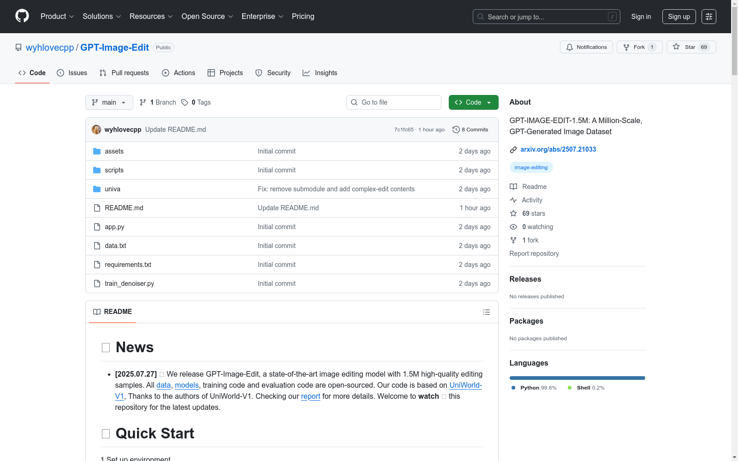Screen dimensions: 738x461
Task: Open the report link in README
Action: (310, 396)
